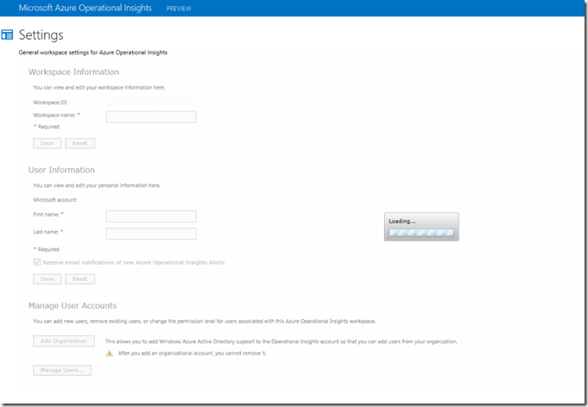Image resolution: width=588 pixels, height=407 pixels.
Task: Click the yellow warning triangle icon
Action: (109, 353)
